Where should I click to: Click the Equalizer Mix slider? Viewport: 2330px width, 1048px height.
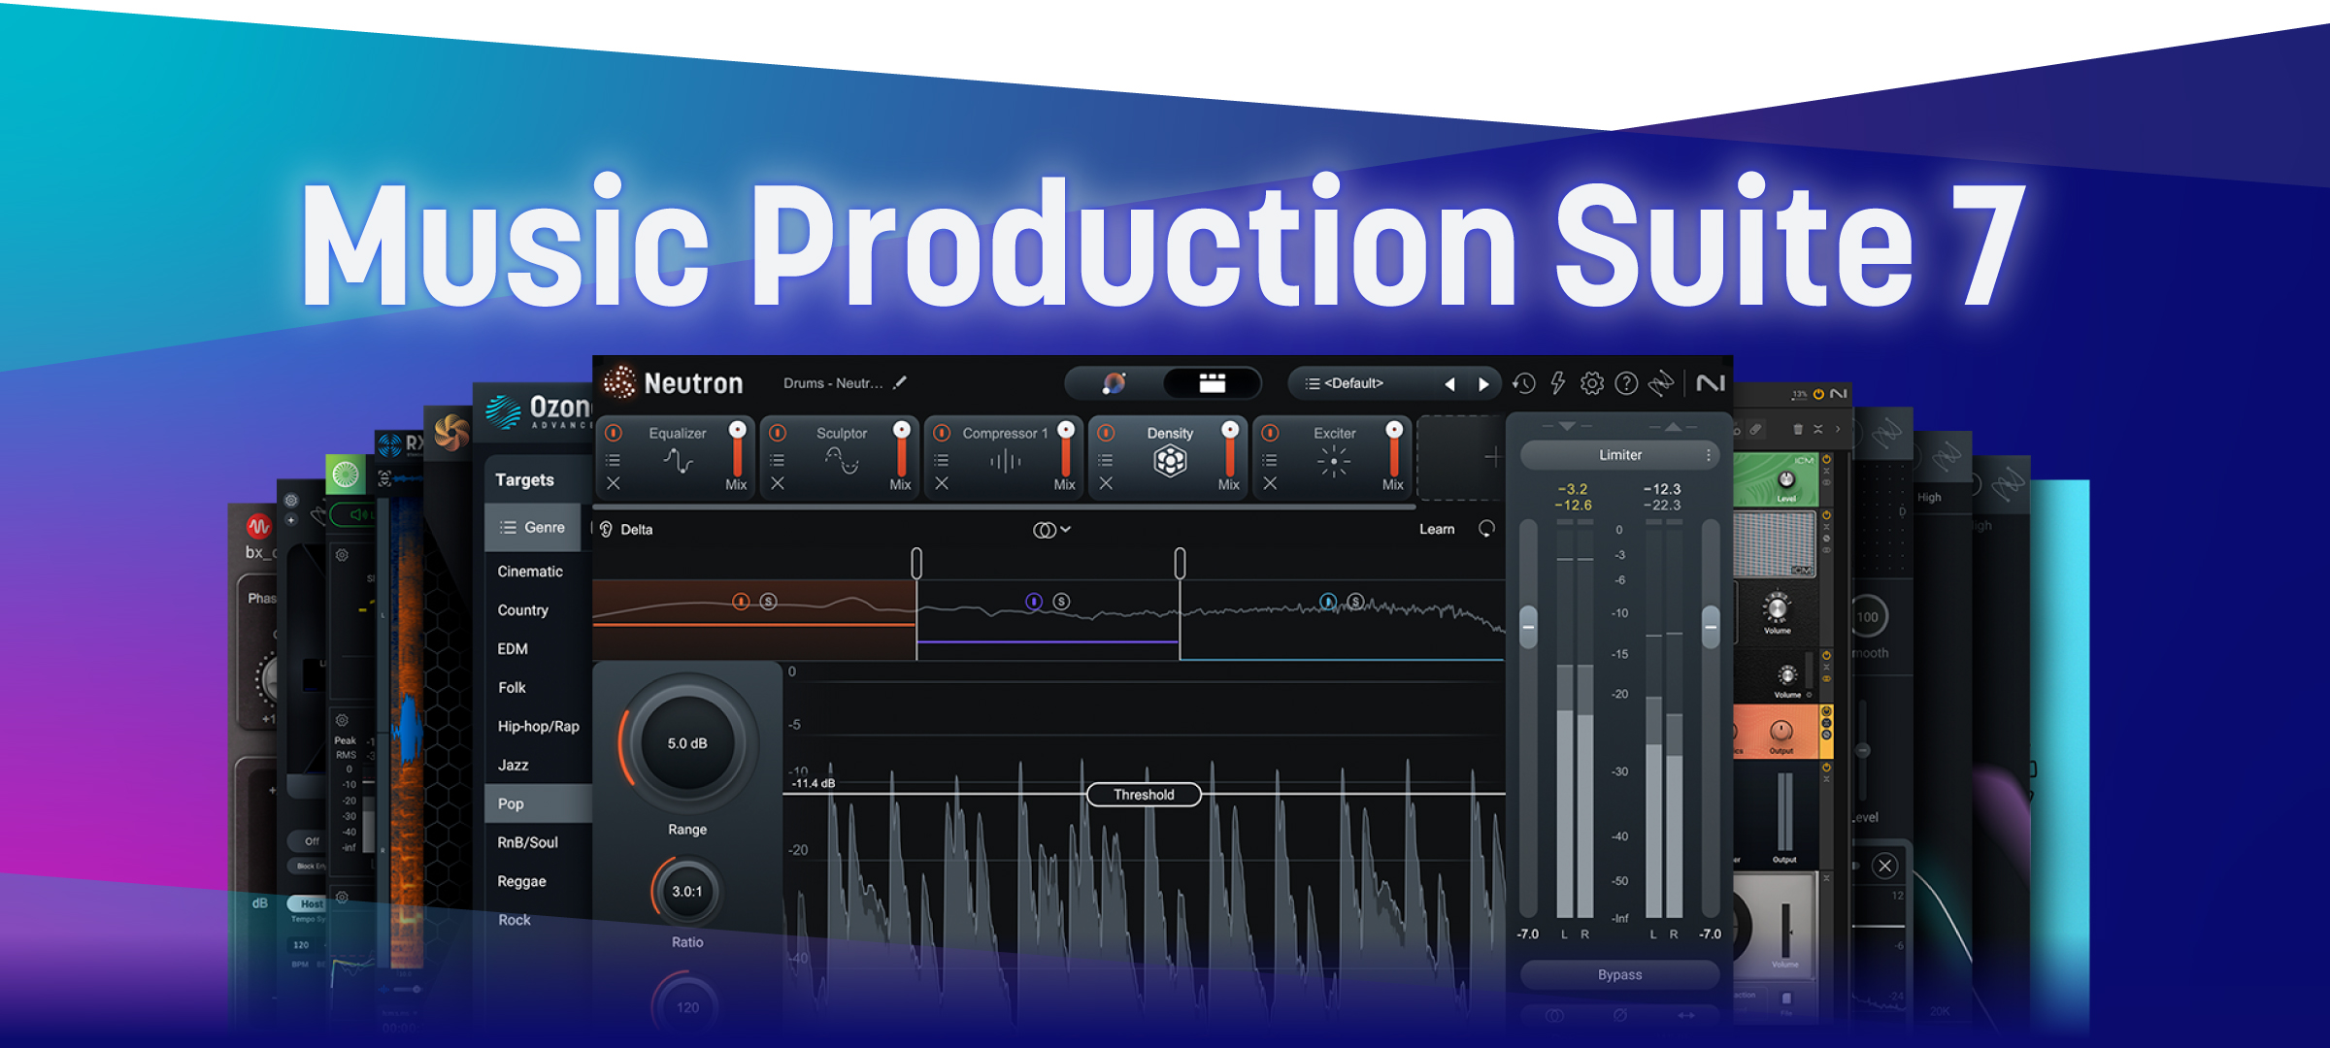coord(737,449)
